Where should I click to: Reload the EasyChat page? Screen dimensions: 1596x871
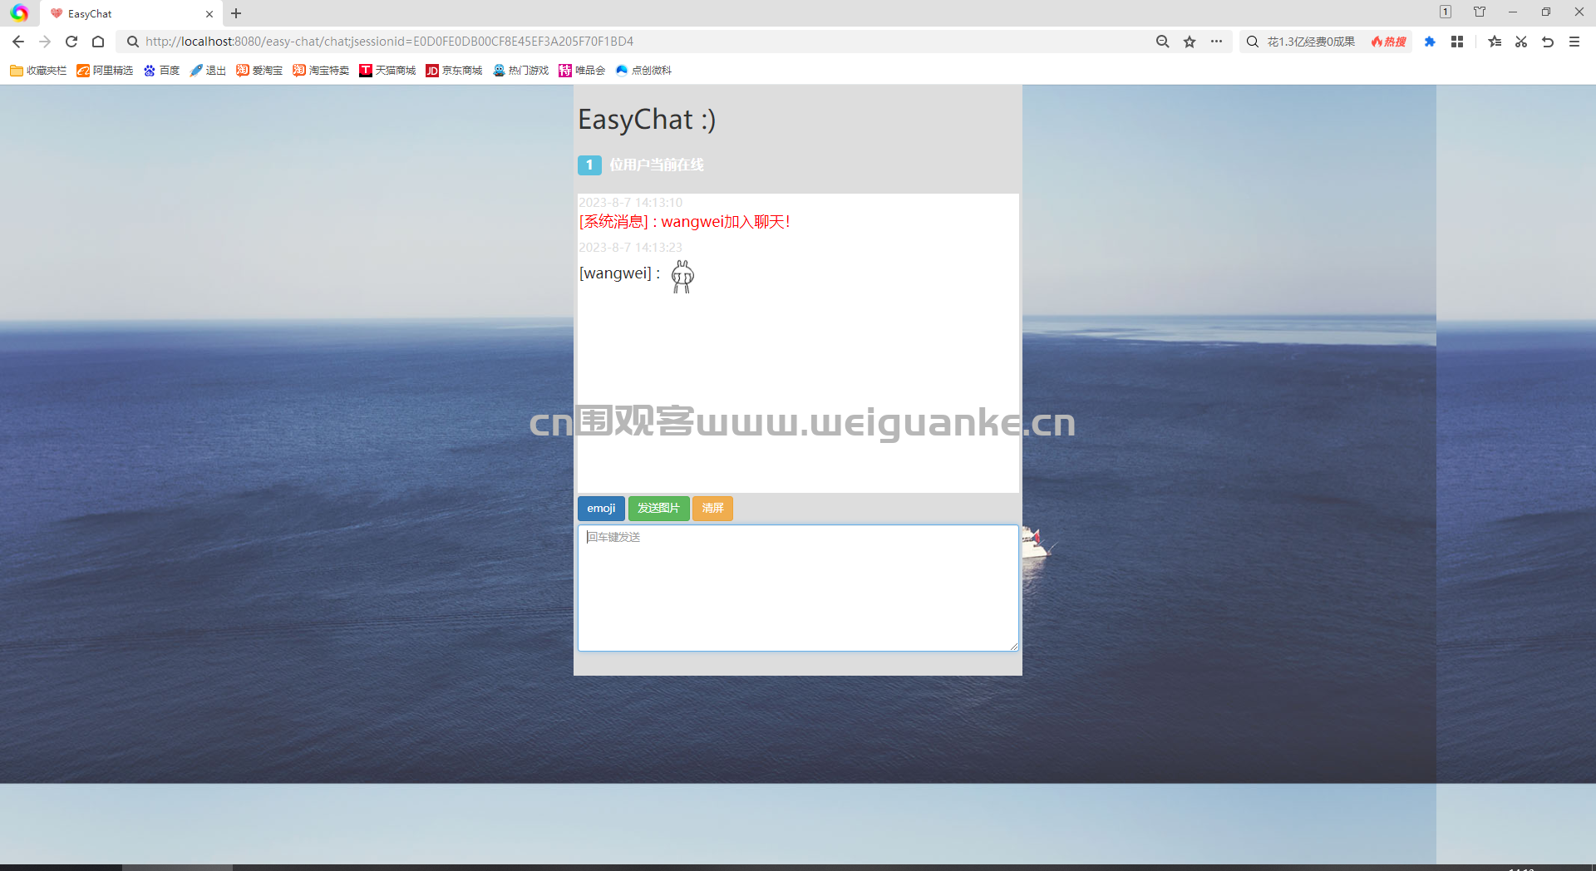click(x=71, y=42)
